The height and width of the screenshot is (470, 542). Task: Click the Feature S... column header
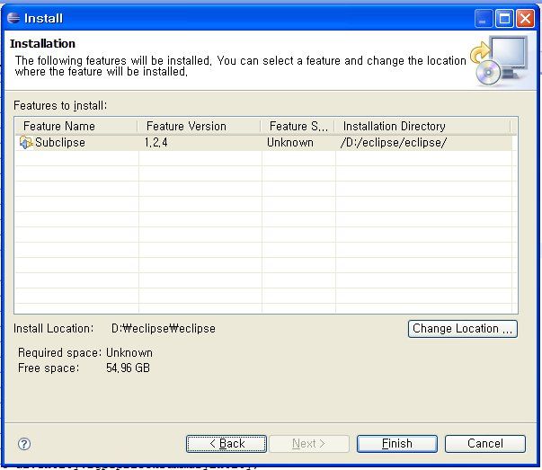(x=298, y=126)
